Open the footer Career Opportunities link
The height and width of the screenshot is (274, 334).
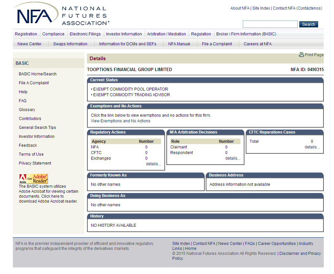click(277, 244)
